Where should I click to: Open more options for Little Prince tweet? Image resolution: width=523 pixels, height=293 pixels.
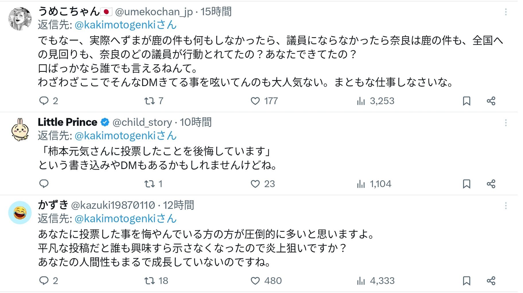[505, 123]
